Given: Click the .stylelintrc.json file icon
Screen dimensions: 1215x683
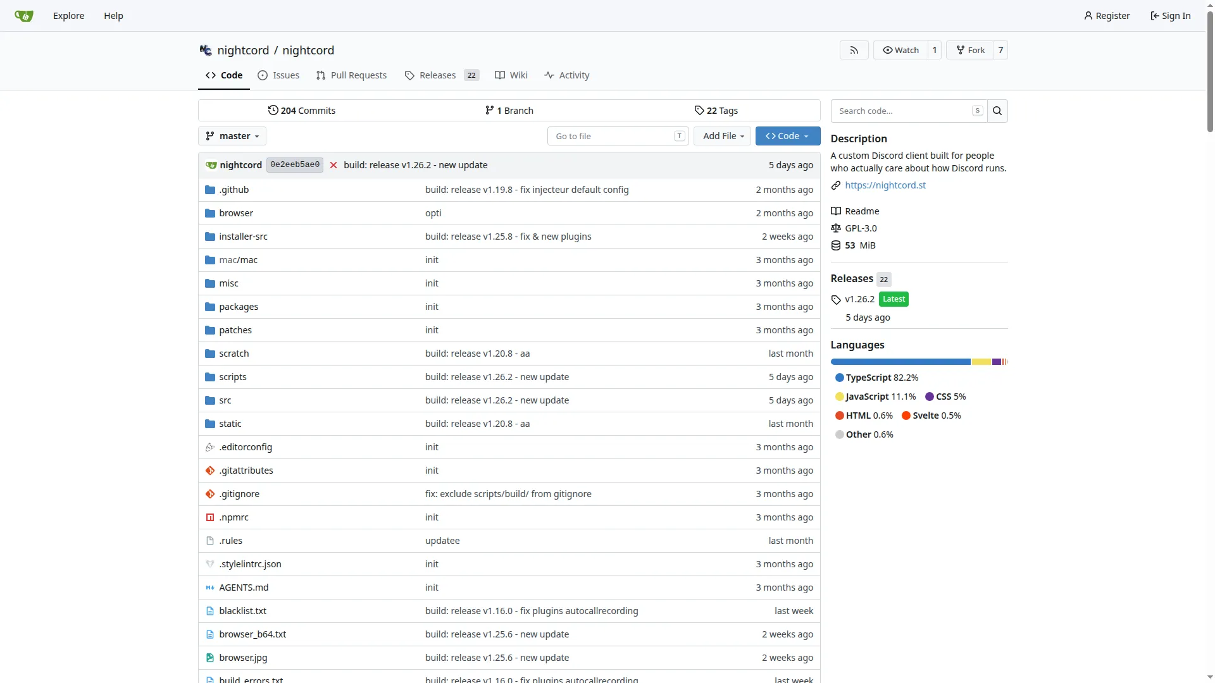Looking at the screenshot, I should [210, 564].
